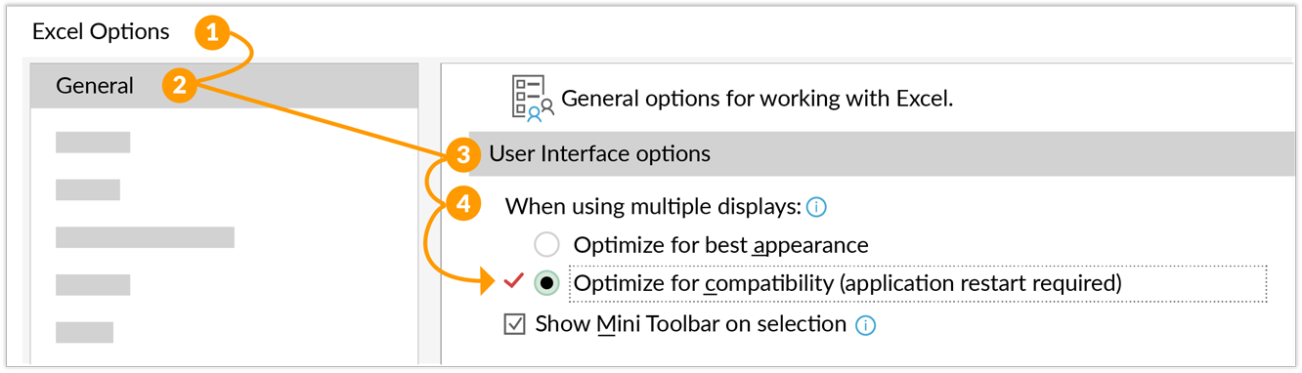This screenshot has width=1302, height=373.
Task: Click the info icon beside multiple displays
Action: [x=817, y=207]
